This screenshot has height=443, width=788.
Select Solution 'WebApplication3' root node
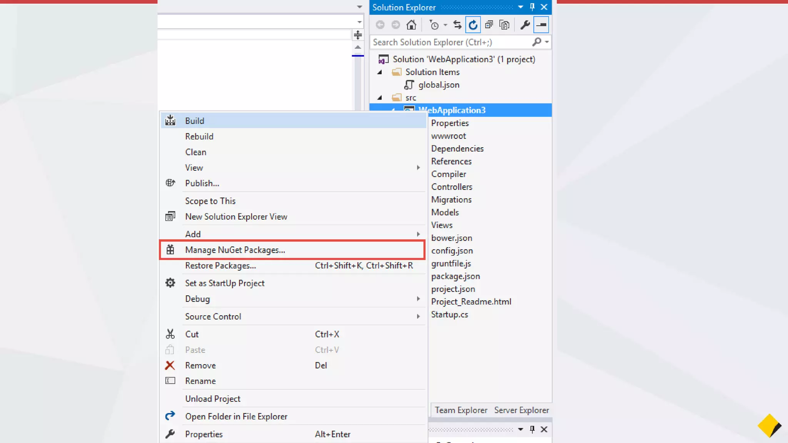464,59
